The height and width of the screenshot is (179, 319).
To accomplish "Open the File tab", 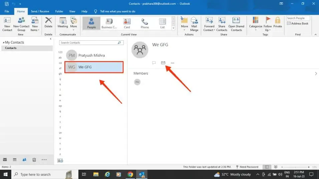I will pyautogui.click(x=7, y=11).
